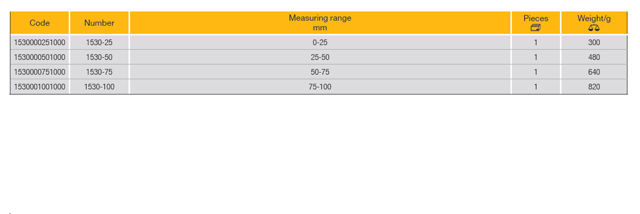Click the Measuring range mm header
The image size is (640, 214).
pos(320,23)
